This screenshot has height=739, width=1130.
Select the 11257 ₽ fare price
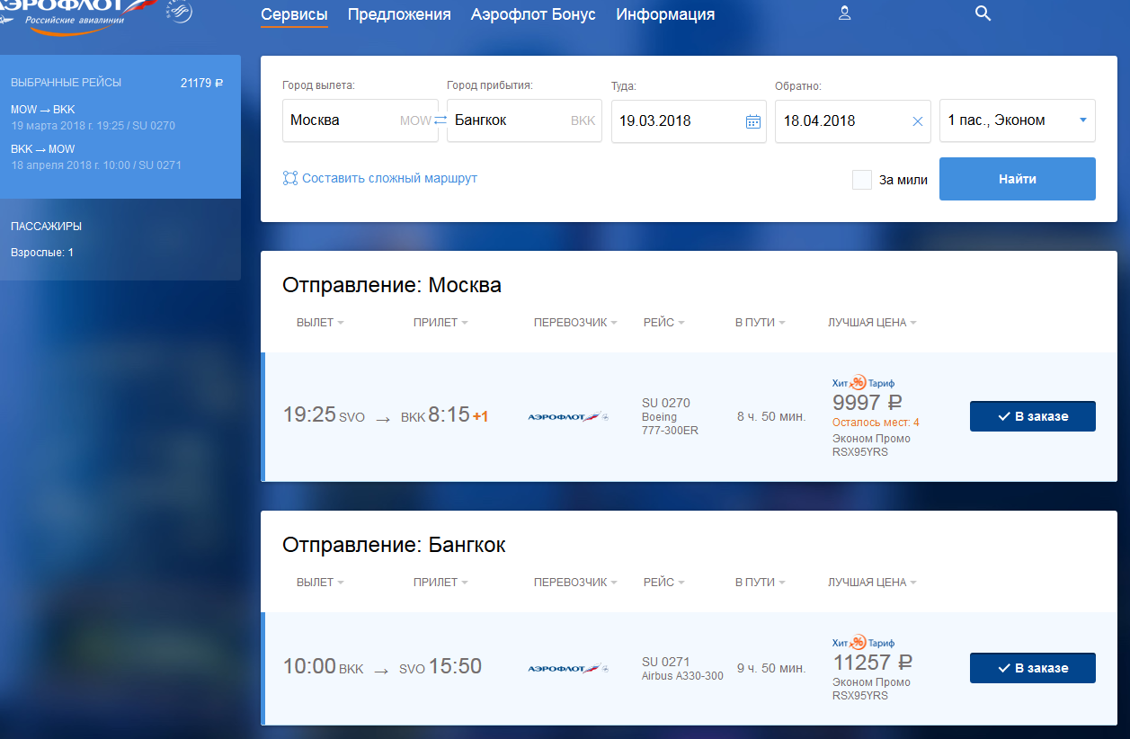[873, 663]
